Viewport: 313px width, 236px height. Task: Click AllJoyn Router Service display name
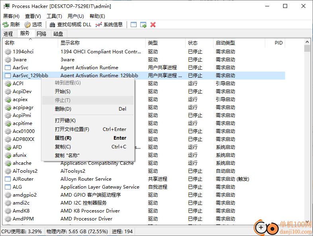(x=86, y=179)
